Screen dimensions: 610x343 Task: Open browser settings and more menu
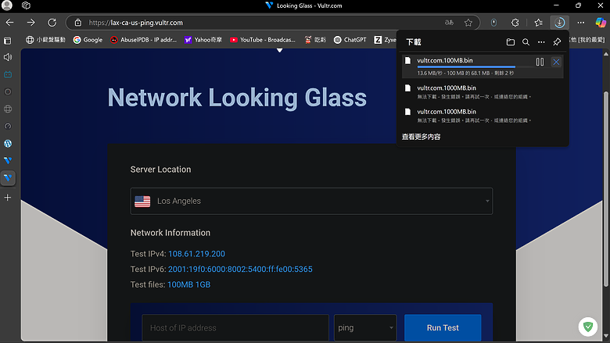tap(581, 23)
